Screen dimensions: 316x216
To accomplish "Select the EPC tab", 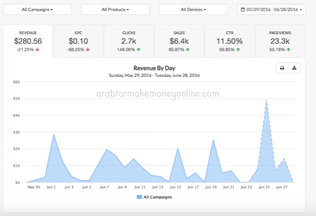I will pos(78,41).
